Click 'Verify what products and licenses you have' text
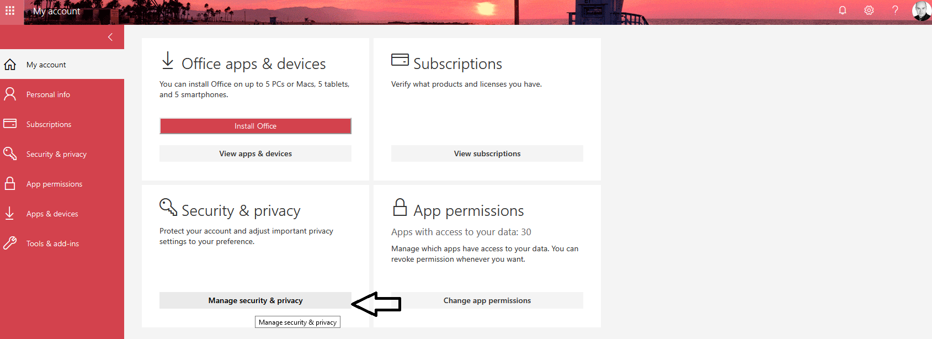This screenshot has height=339, width=932. click(x=467, y=84)
